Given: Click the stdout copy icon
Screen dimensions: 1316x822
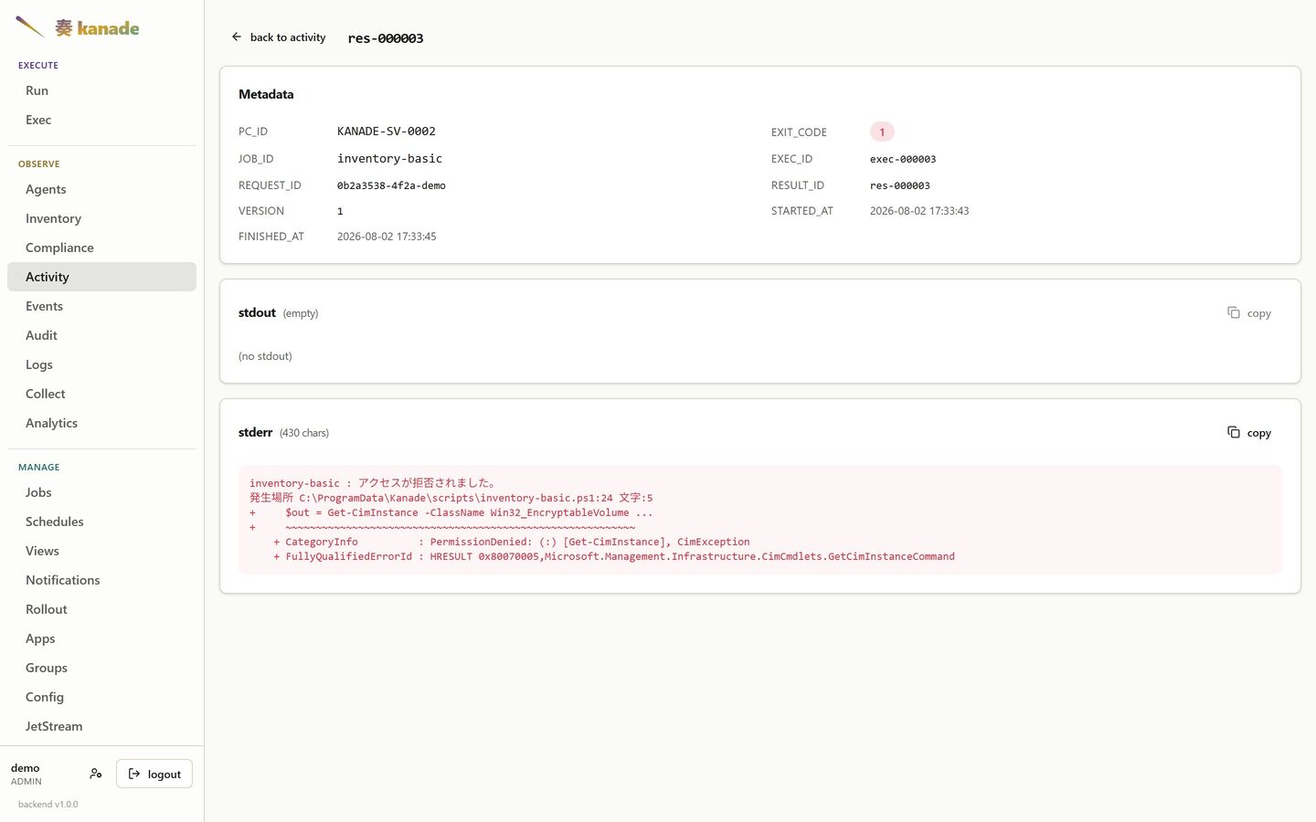Looking at the screenshot, I should click(x=1234, y=312).
